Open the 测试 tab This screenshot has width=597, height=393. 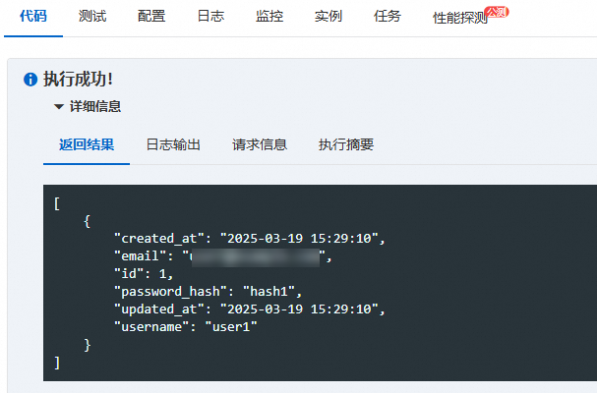click(x=92, y=17)
